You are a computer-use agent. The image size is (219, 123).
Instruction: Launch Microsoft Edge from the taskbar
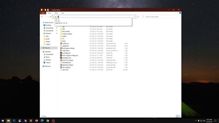42,121
